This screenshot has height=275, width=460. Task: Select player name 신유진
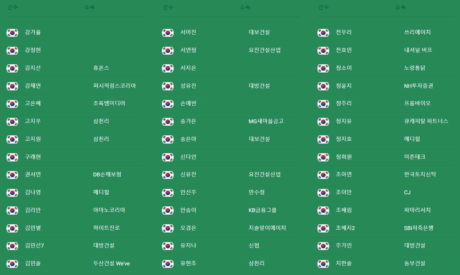click(x=188, y=174)
